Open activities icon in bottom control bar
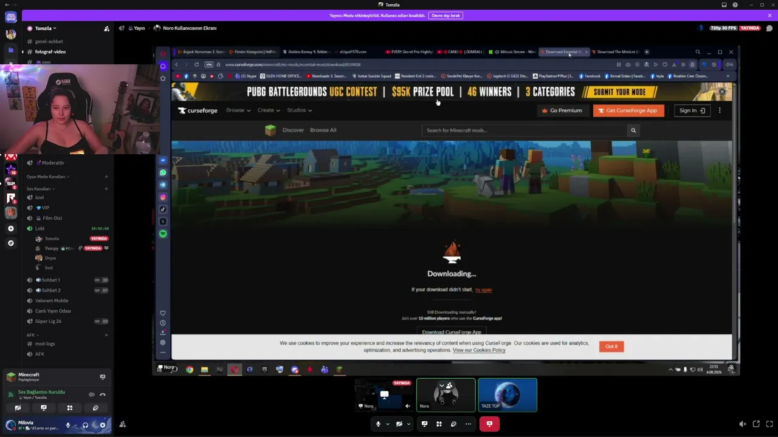Screen dimensions: 778x437 (x=439, y=424)
